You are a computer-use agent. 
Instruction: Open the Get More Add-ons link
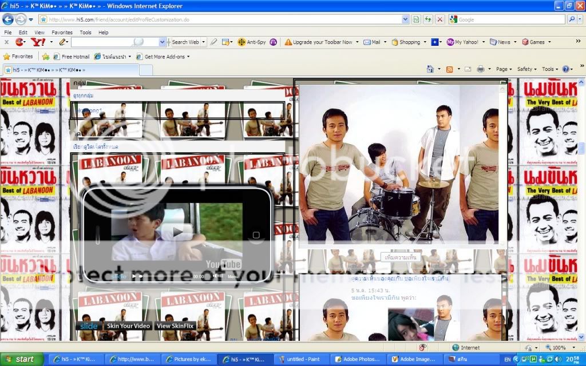[x=161, y=57]
